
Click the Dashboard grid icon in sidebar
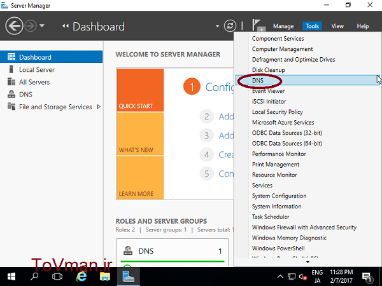11,57
